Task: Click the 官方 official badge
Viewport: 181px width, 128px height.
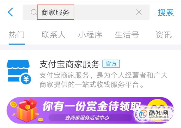Action: click(111, 64)
